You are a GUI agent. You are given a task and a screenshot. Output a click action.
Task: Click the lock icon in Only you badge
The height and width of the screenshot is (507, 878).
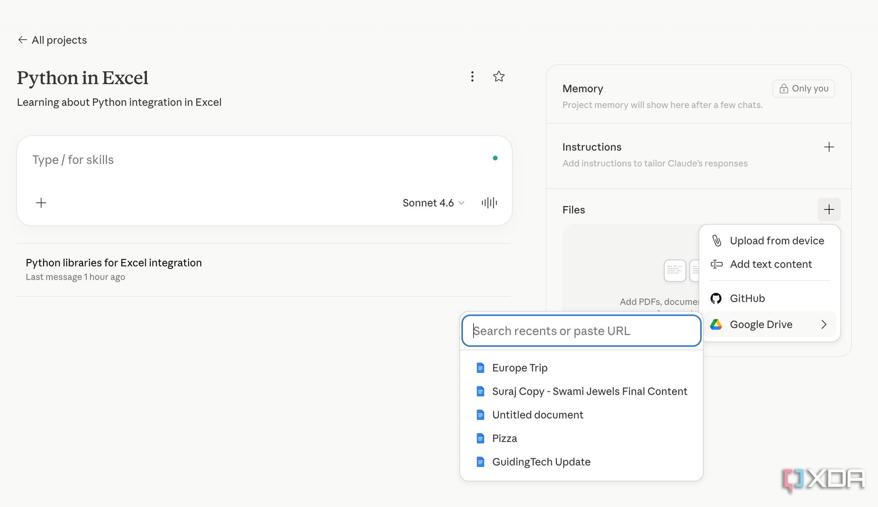[x=784, y=89]
